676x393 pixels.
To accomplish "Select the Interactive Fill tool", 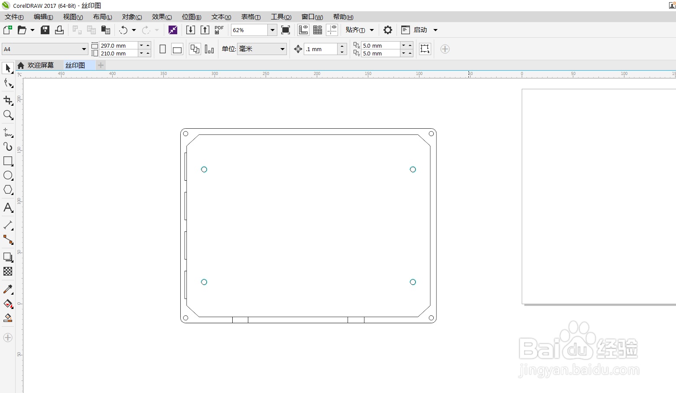I will (8, 303).
